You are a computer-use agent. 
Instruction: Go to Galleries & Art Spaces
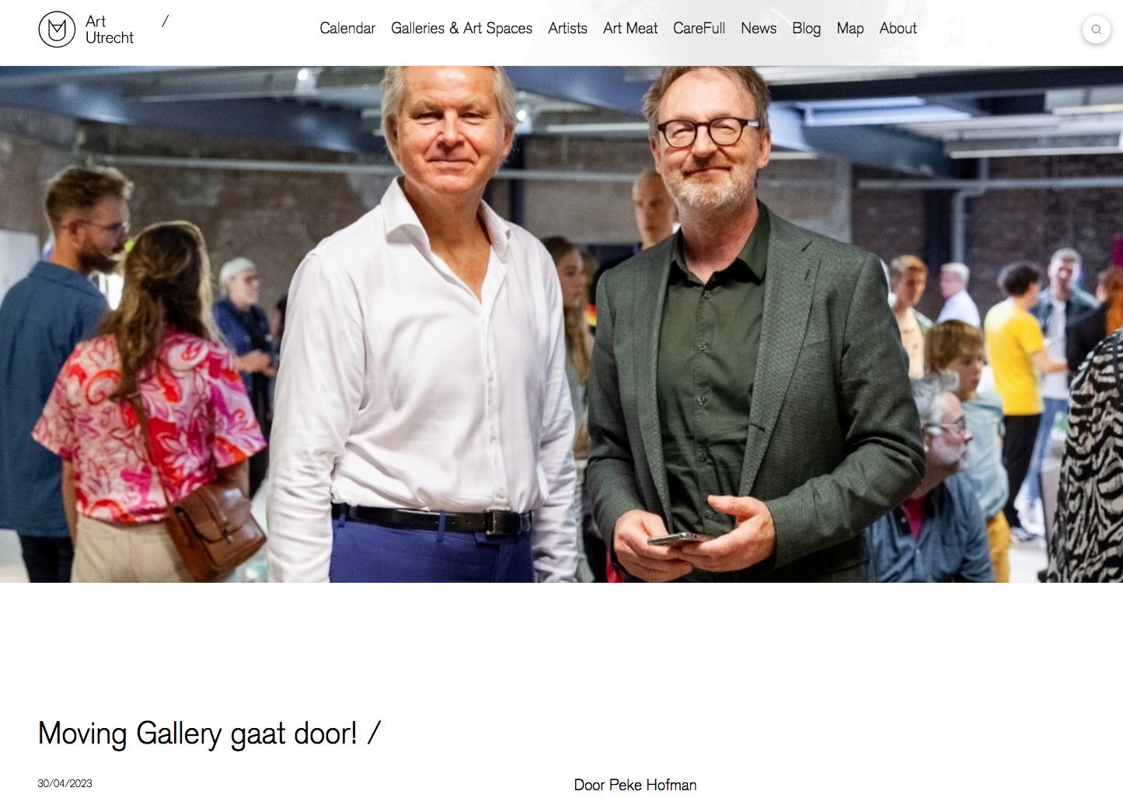click(x=462, y=29)
